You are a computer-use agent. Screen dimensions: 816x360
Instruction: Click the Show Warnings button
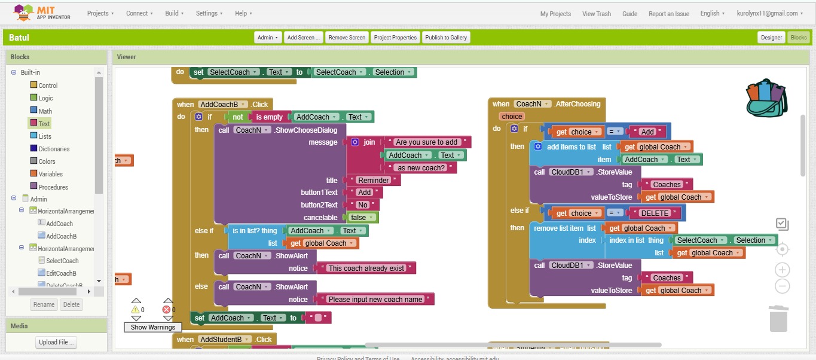pyautogui.click(x=153, y=327)
